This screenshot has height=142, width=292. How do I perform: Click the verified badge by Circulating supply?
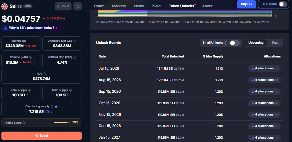click(56, 106)
